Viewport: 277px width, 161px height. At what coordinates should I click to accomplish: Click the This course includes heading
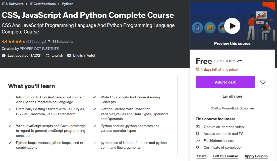point(215,119)
